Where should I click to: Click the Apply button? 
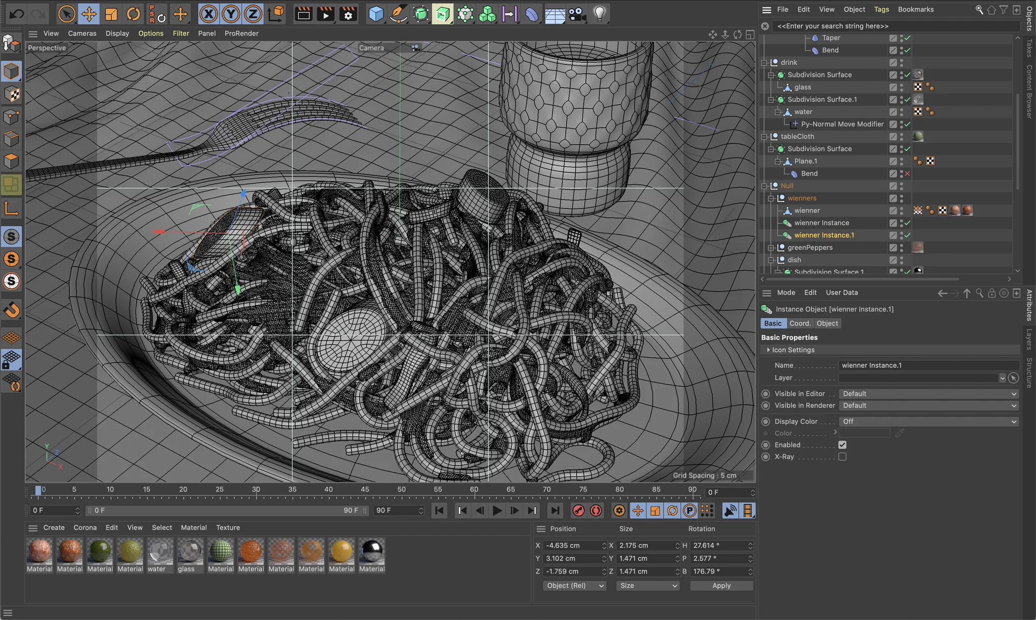(721, 586)
